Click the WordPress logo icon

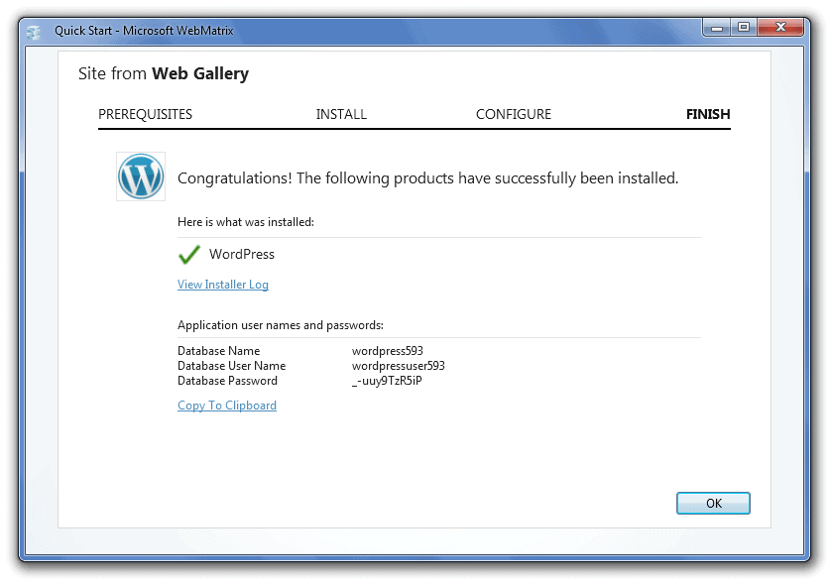tap(141, 176)
